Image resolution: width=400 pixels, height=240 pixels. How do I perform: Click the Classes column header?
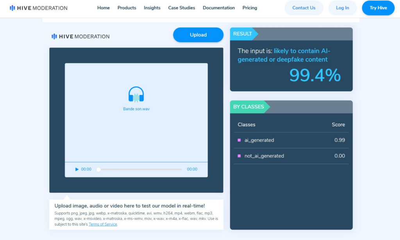click(x=246, y=125)
